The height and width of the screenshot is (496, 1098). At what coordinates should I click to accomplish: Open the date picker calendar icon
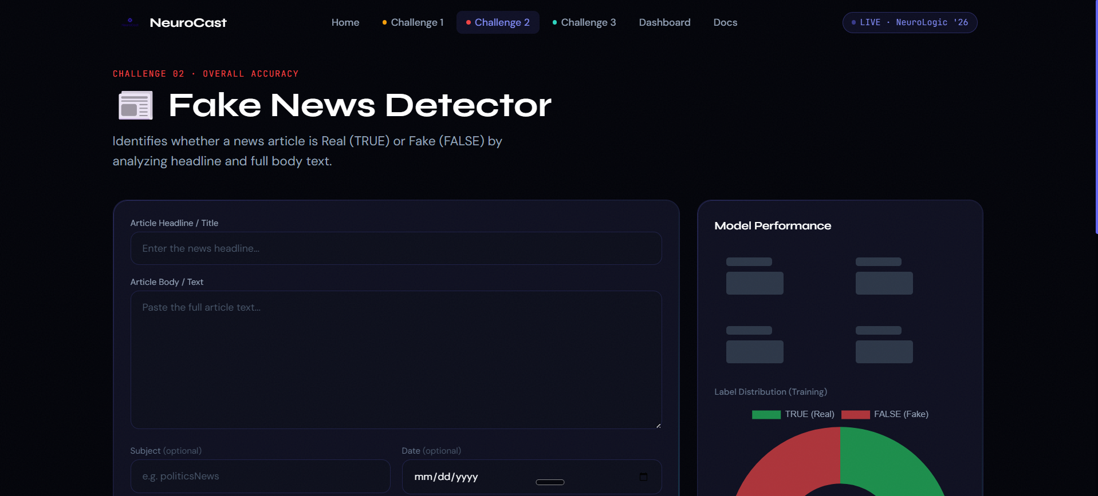[643, 477]
